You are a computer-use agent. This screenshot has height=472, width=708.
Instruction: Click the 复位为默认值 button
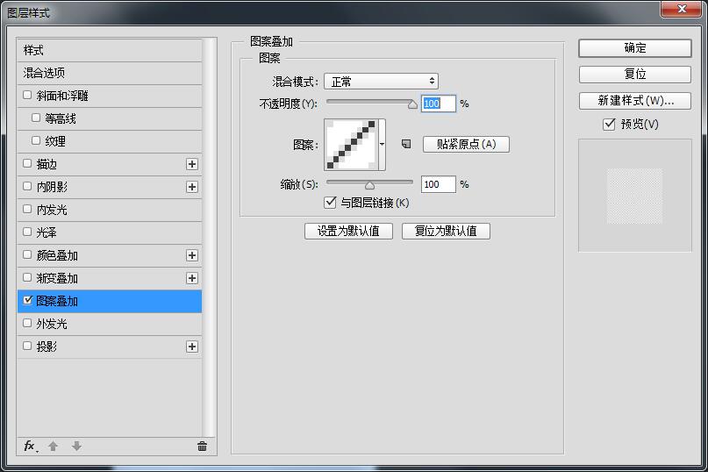tap(446, 231)
